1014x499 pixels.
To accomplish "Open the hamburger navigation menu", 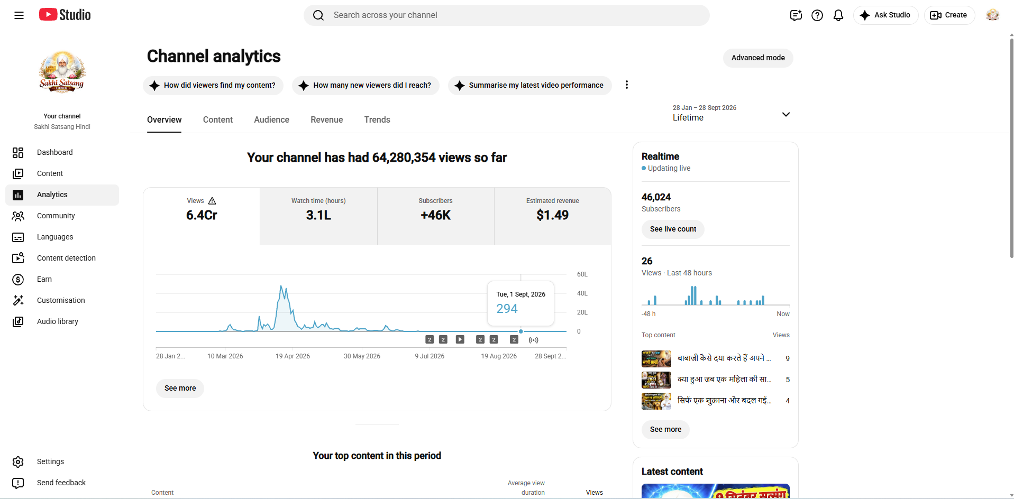I will [19, 15].
